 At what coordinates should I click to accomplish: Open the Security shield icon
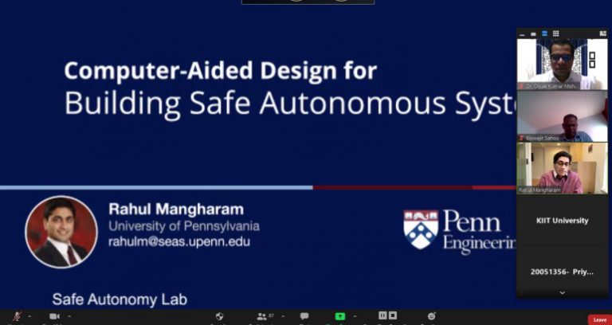[220, 316]
